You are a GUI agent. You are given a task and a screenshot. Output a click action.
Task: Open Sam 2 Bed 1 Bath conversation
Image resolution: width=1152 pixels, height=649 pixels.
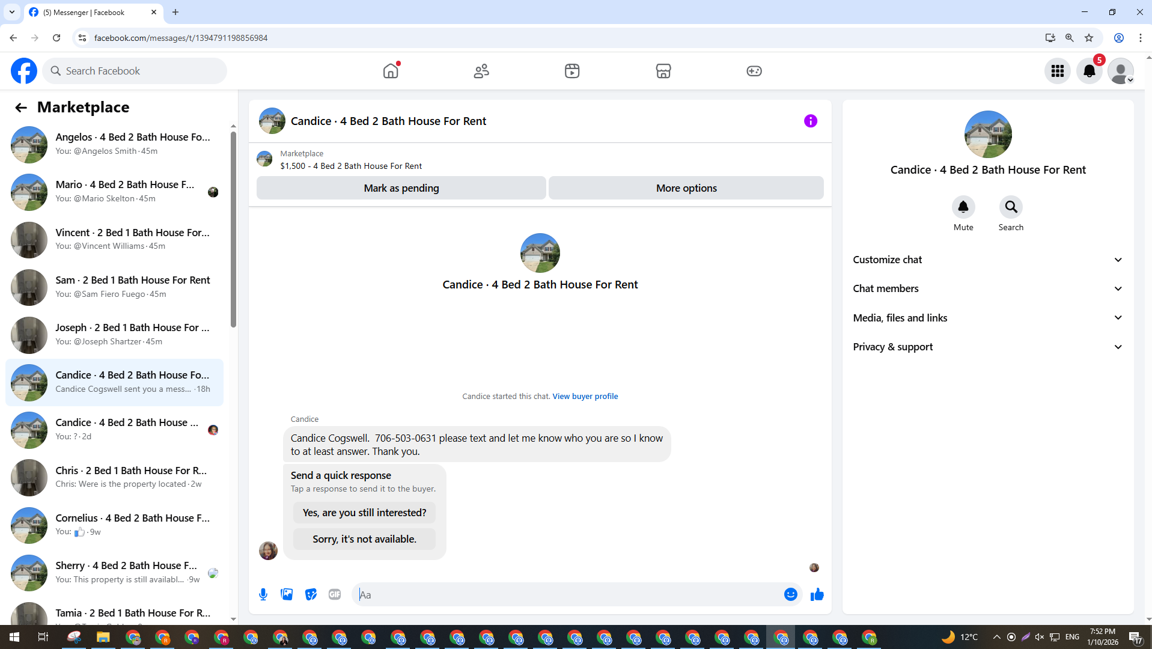tap(114, 287)
